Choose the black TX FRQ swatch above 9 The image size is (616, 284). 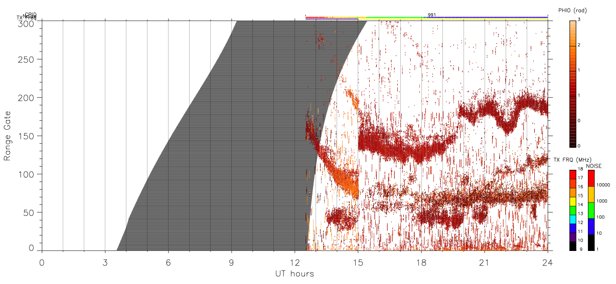pyautogui.click(x=572, y=245)
